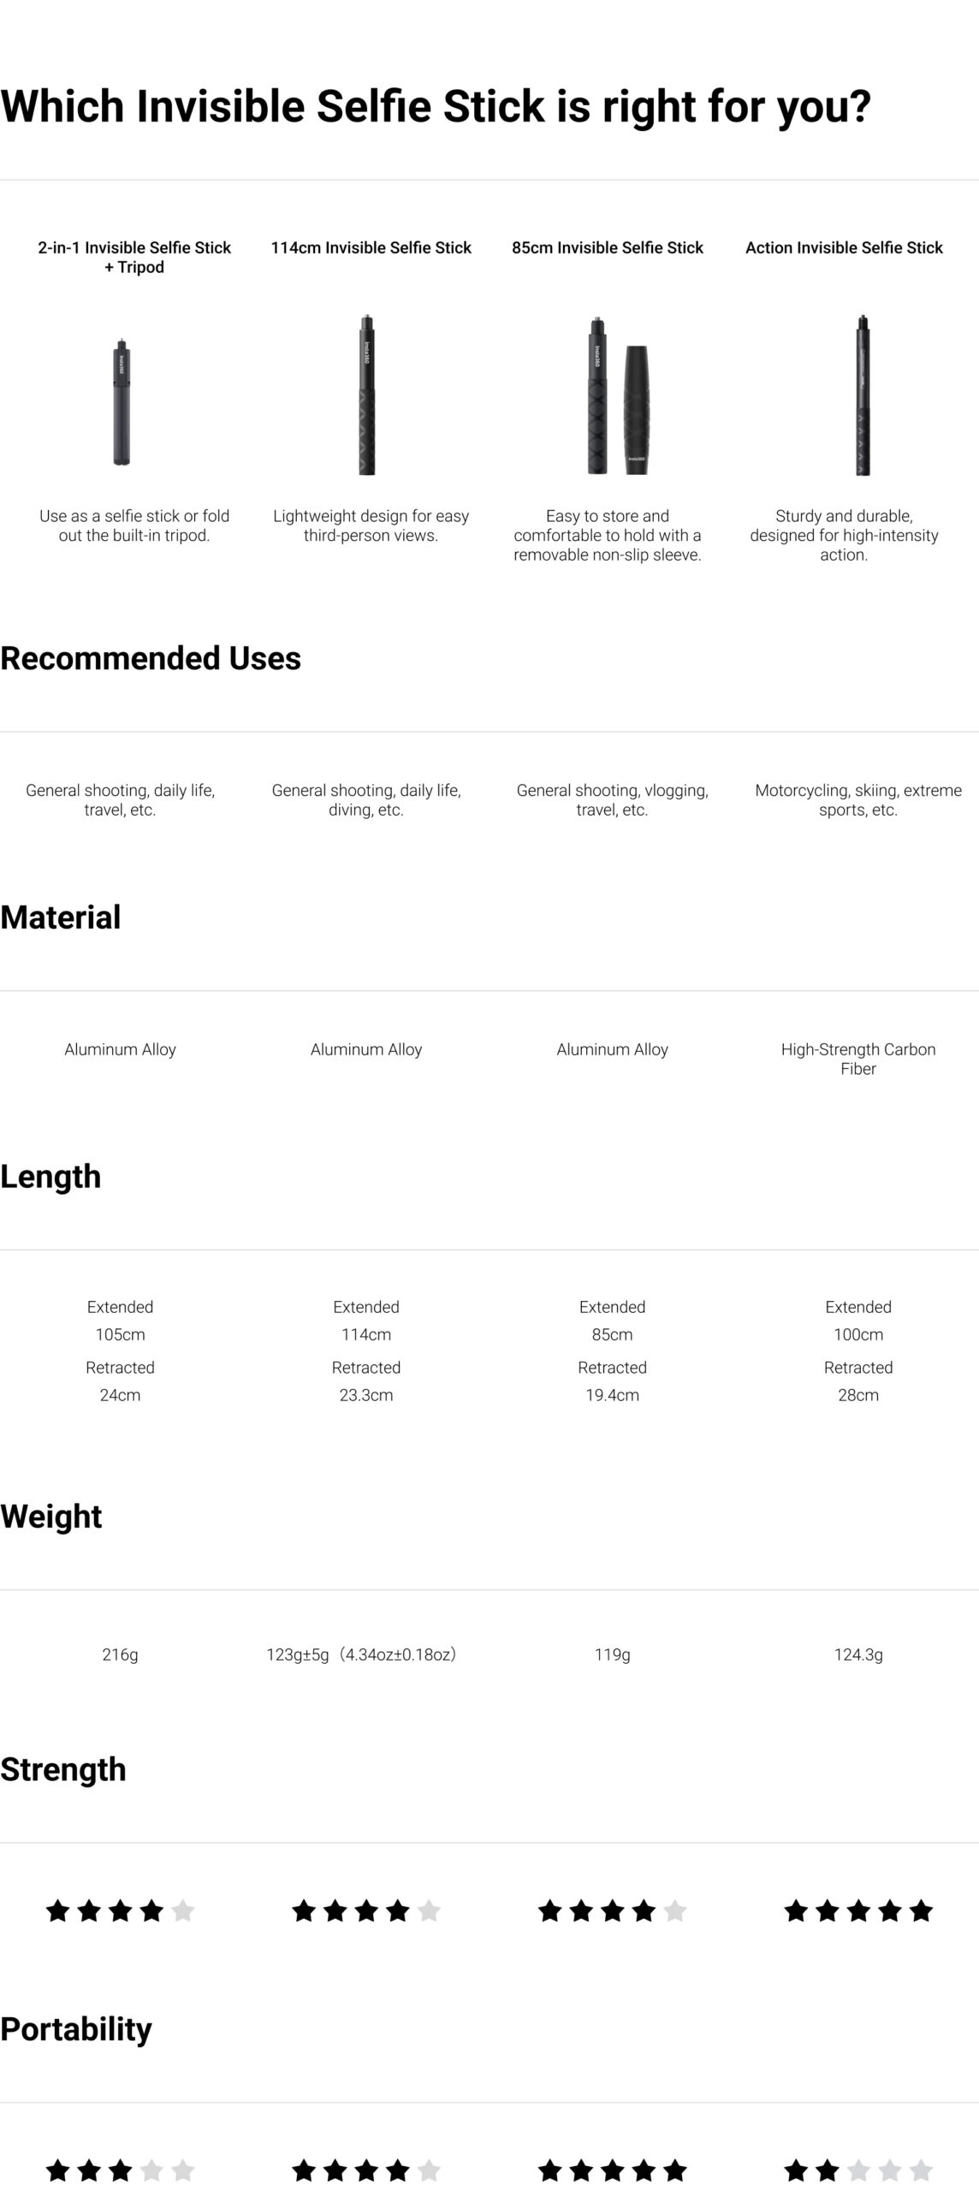Click the Recommended Uses section heading
The image size is (979, 2191).
pyautogui.click(x=151, y=658)
